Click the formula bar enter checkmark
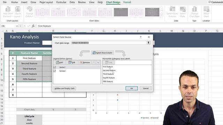This screenshot has width=223, height=125. point(29,26)
